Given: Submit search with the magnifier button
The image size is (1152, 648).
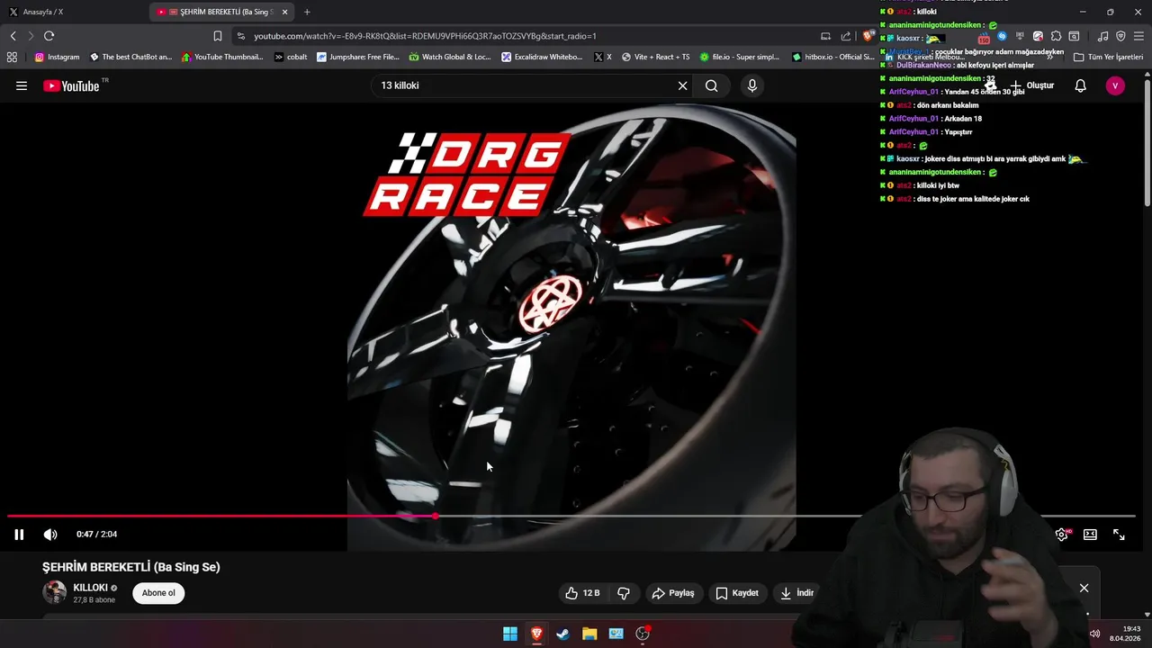Looking at the screenshot, I should 712,85.
